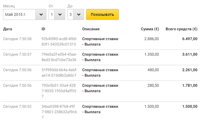Open the month dropdown showing Май 2015 г.
This screenshot has height=123, width=206.
(24, 14)
